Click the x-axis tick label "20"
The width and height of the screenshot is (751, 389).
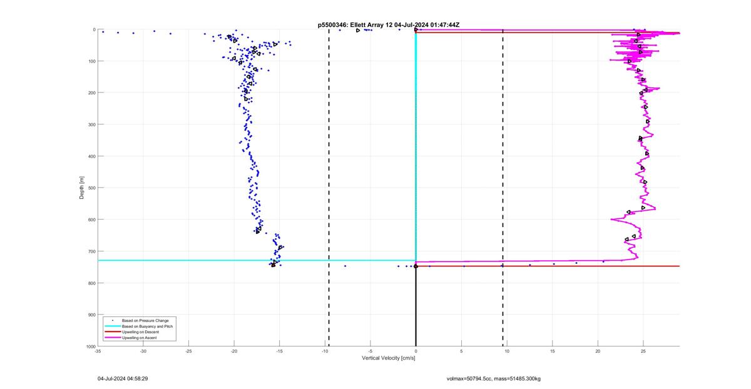coord(598,351)
